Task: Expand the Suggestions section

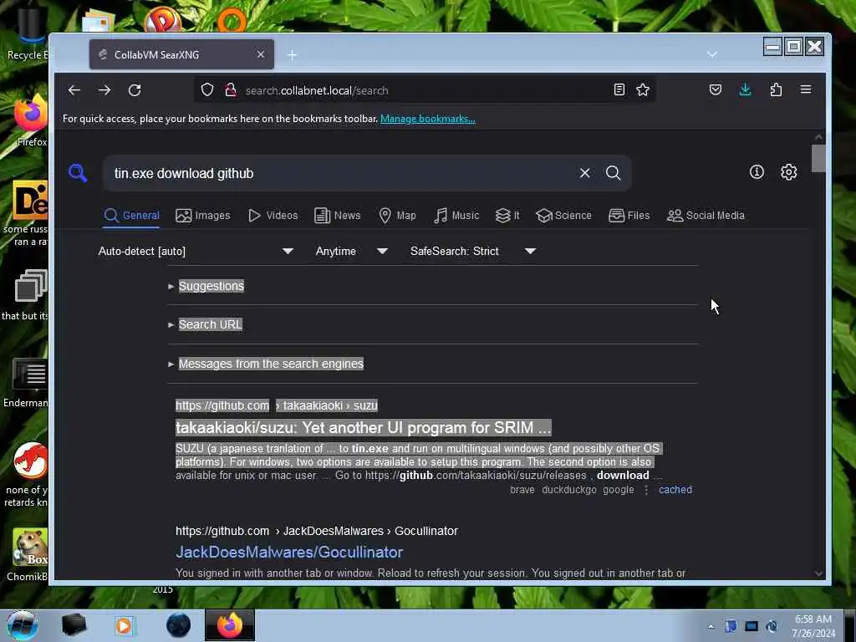Action: click(211, 286)
